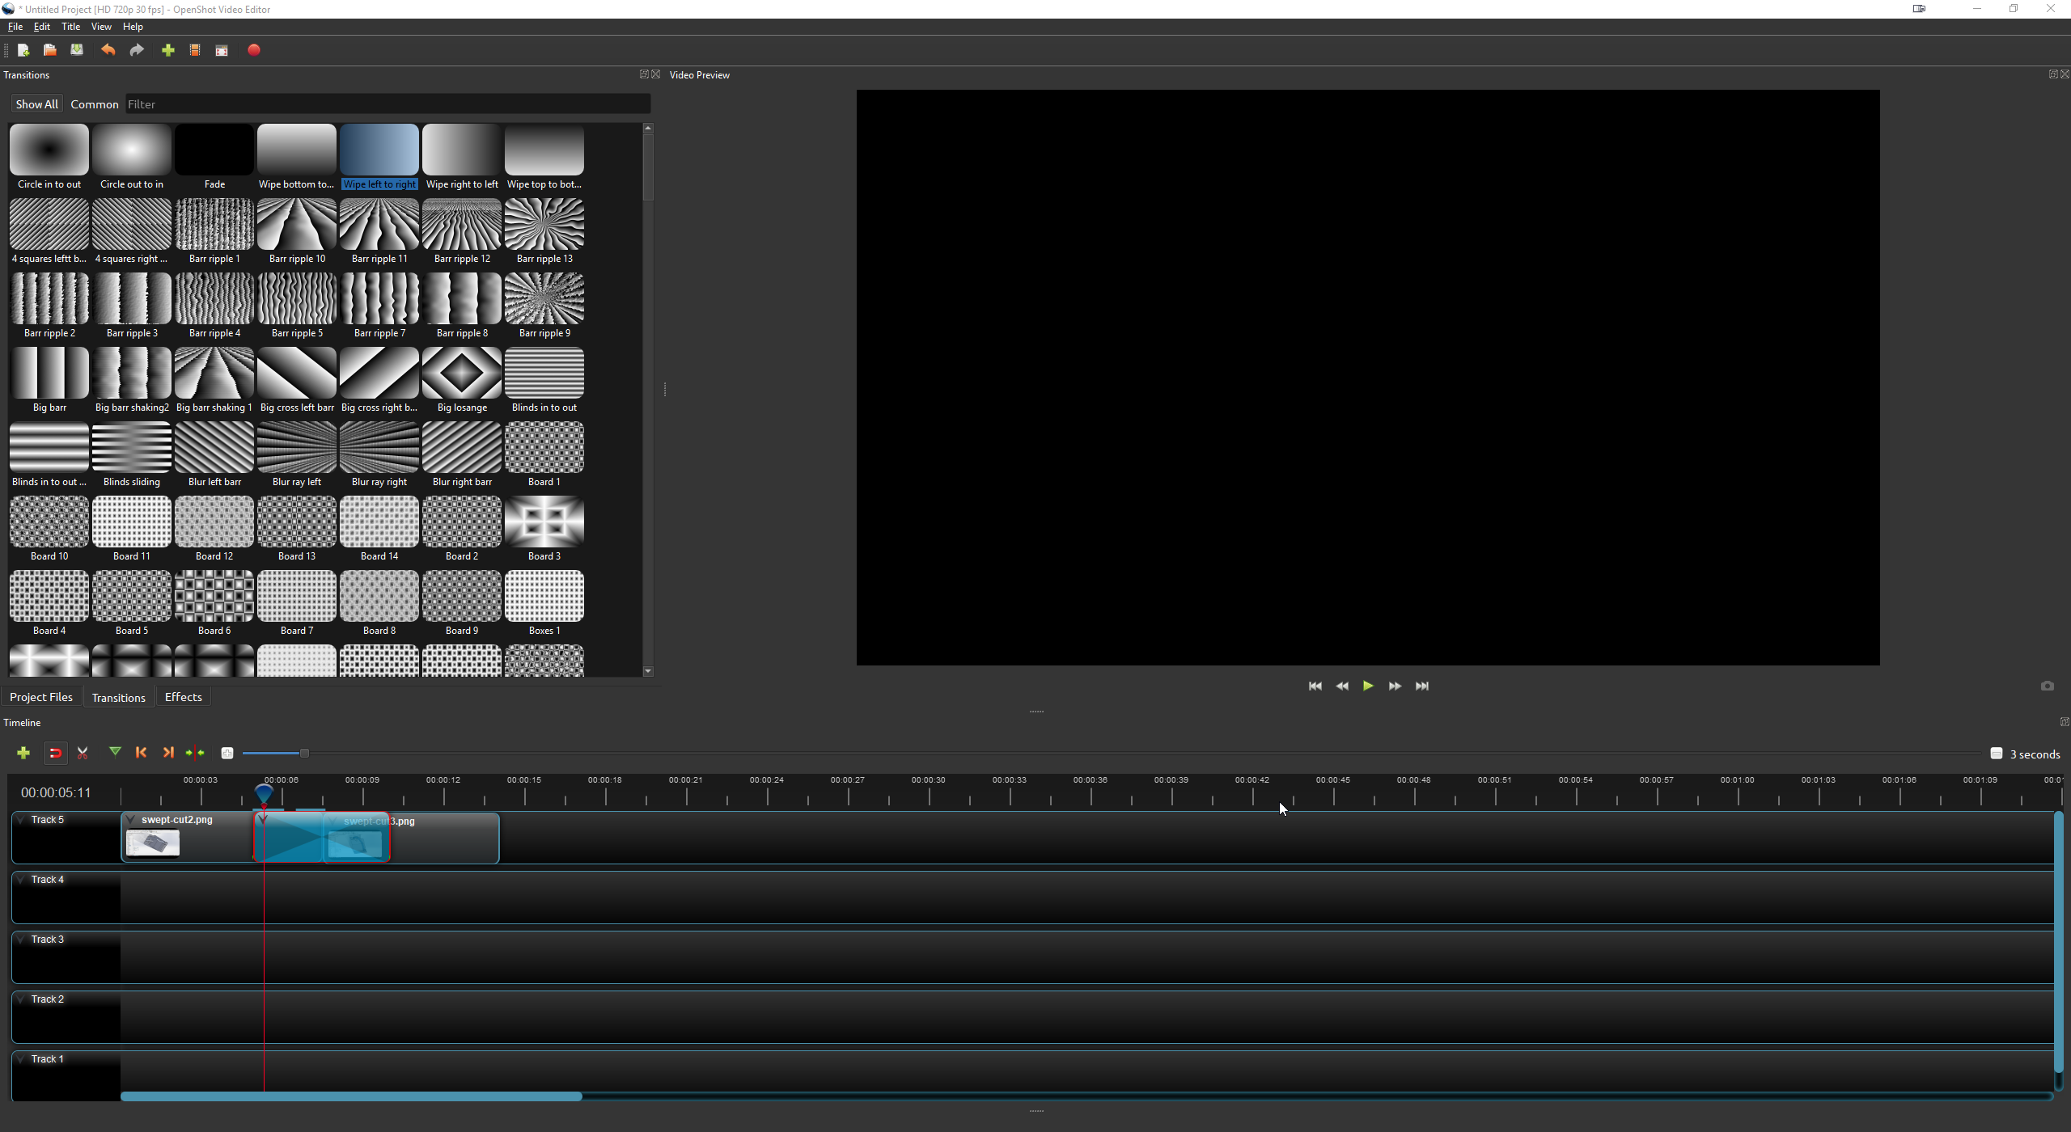Start Export Video with the red record icon

point(254,50)
